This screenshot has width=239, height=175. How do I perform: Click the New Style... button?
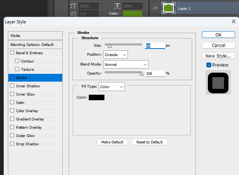[x=218, y=56]
